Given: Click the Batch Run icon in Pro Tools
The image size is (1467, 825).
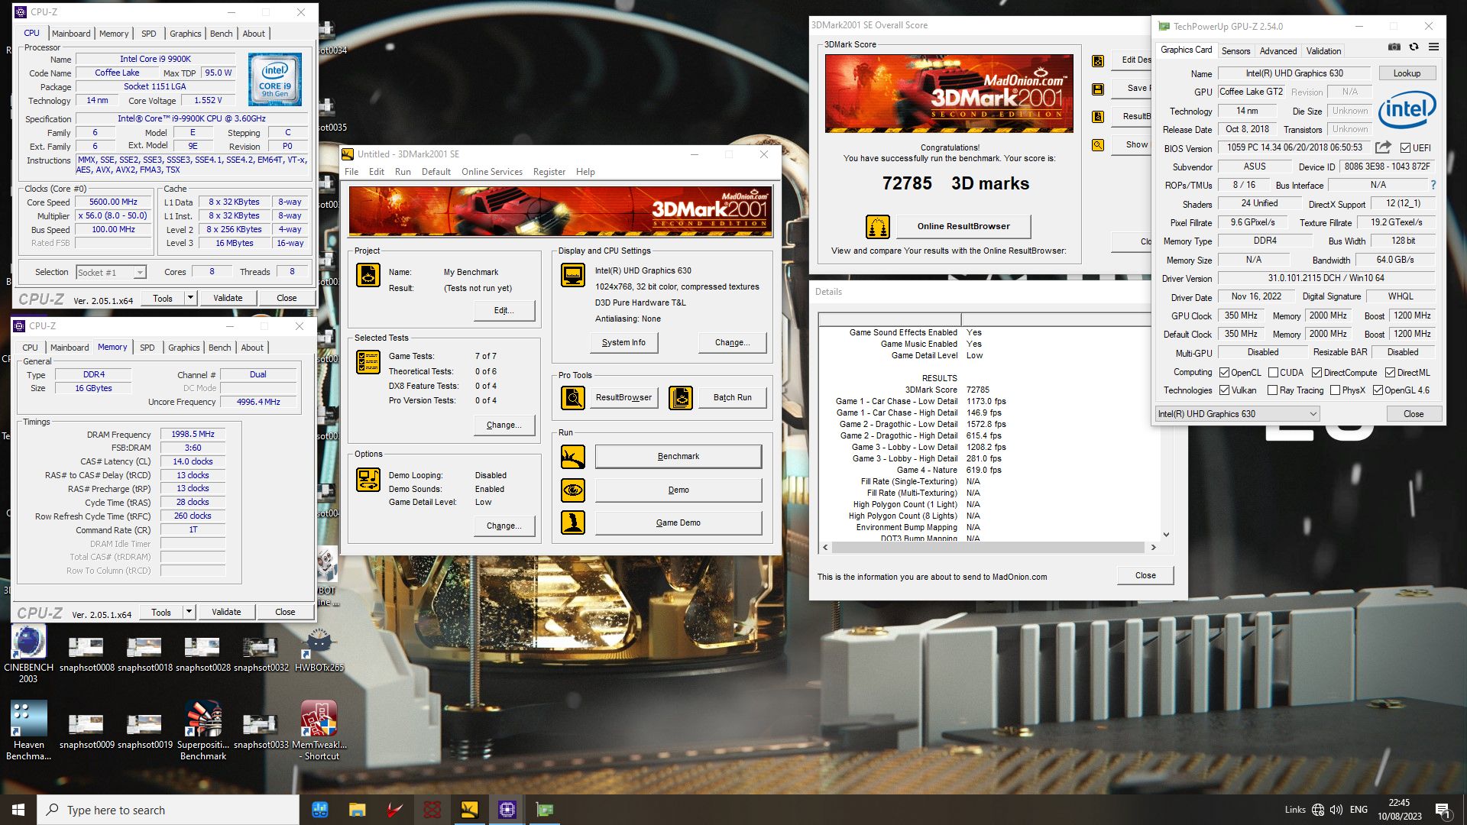Looking at the screenshot, I should pos(681,397).
